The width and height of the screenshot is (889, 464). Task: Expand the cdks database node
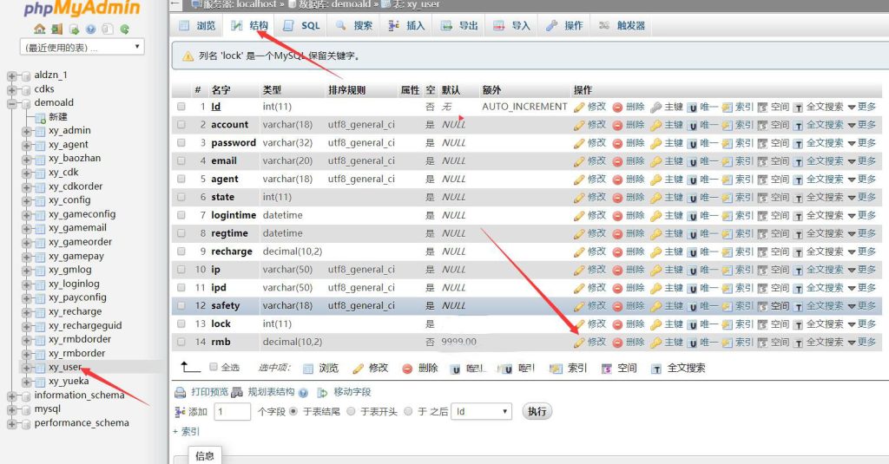(11, 89)
